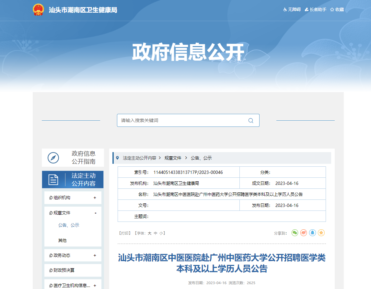The height and width of the screenshot is (289, 371).
Task: Go to 公告、公示 in the breadcrumb
Action: click(201, 158)
